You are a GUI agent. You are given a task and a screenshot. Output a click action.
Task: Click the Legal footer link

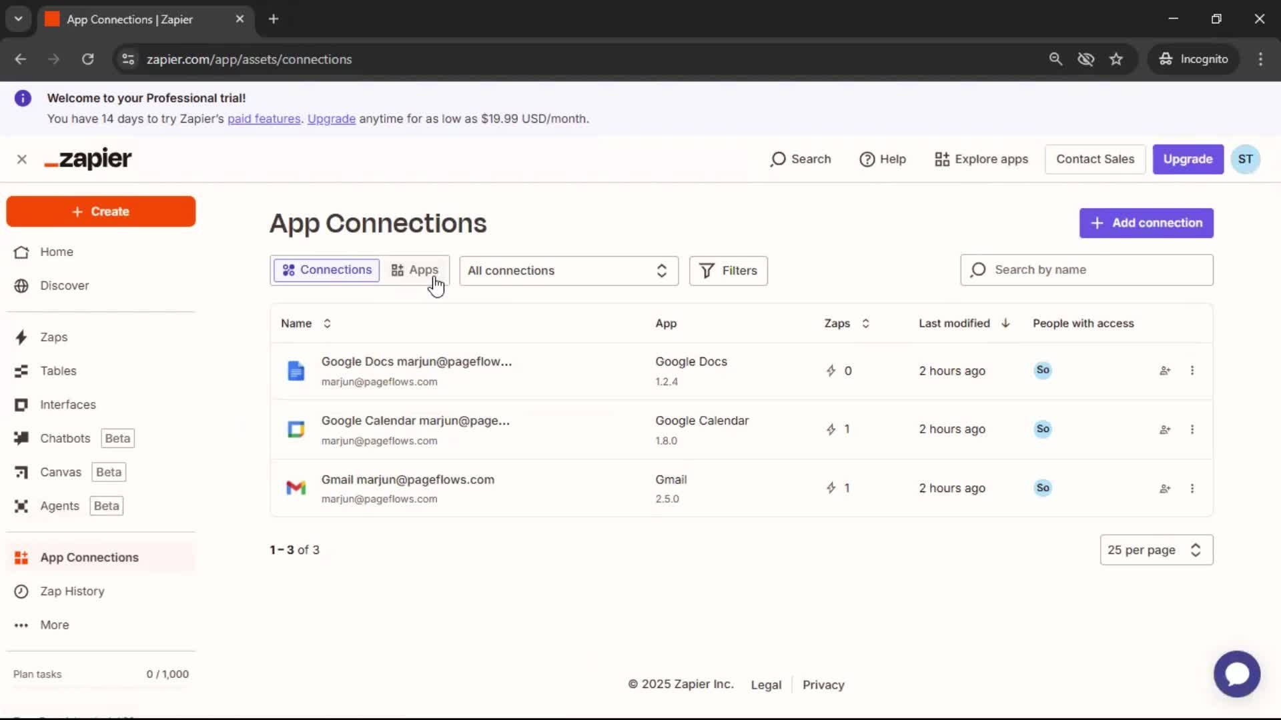point(766,685)
